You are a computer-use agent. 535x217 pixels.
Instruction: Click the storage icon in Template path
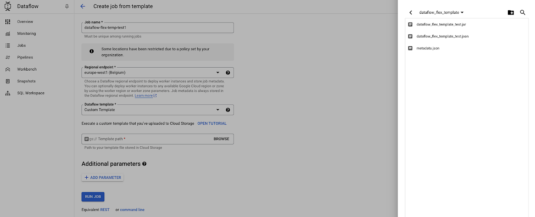[86, 139]
